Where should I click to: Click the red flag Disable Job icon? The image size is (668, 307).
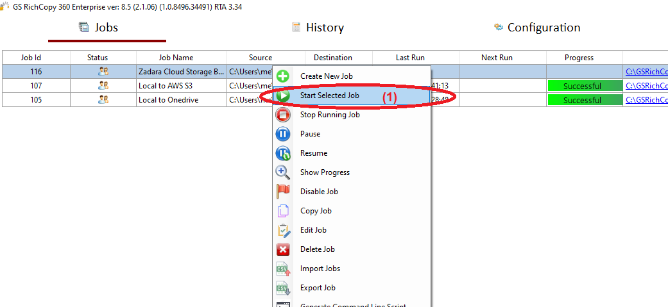282,192
